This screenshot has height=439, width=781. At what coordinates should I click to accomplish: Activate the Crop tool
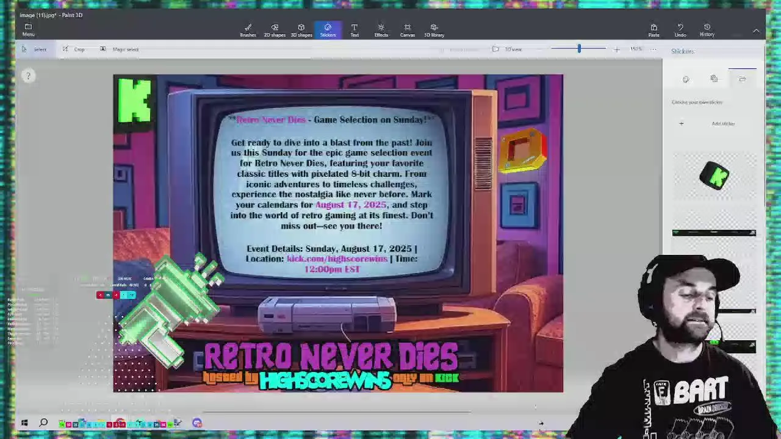[74, 49]
